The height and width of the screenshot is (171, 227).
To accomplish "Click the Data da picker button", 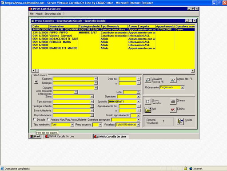I will [x=139, y=79].
